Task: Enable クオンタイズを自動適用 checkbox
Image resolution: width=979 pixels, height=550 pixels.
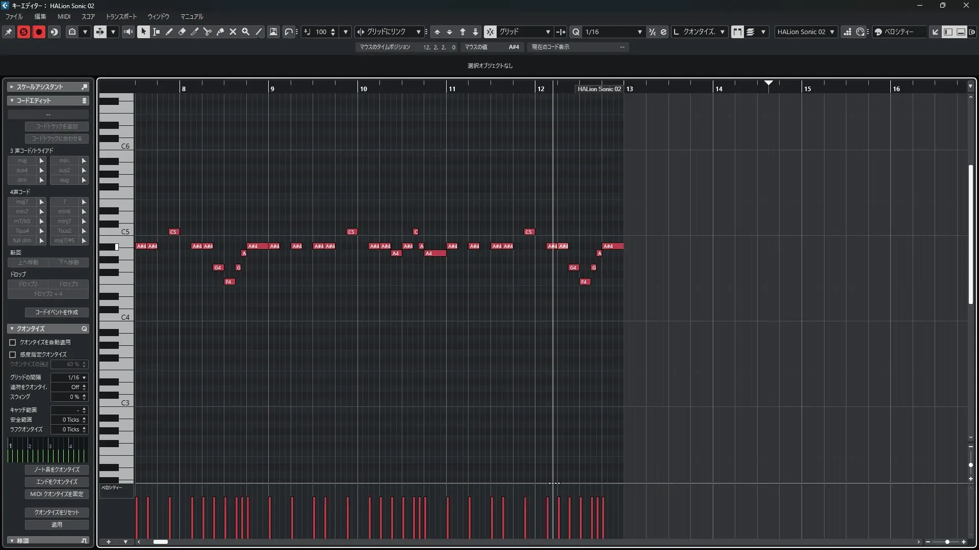Action: (13, 343)
